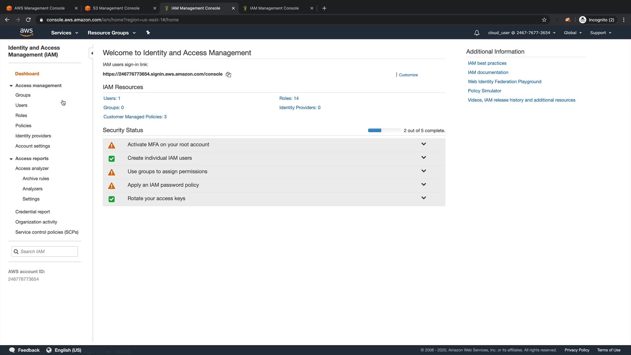Click the green check for Rotate your access keys
This screenshot has width=631, height=355.
(x=112, y=199)
